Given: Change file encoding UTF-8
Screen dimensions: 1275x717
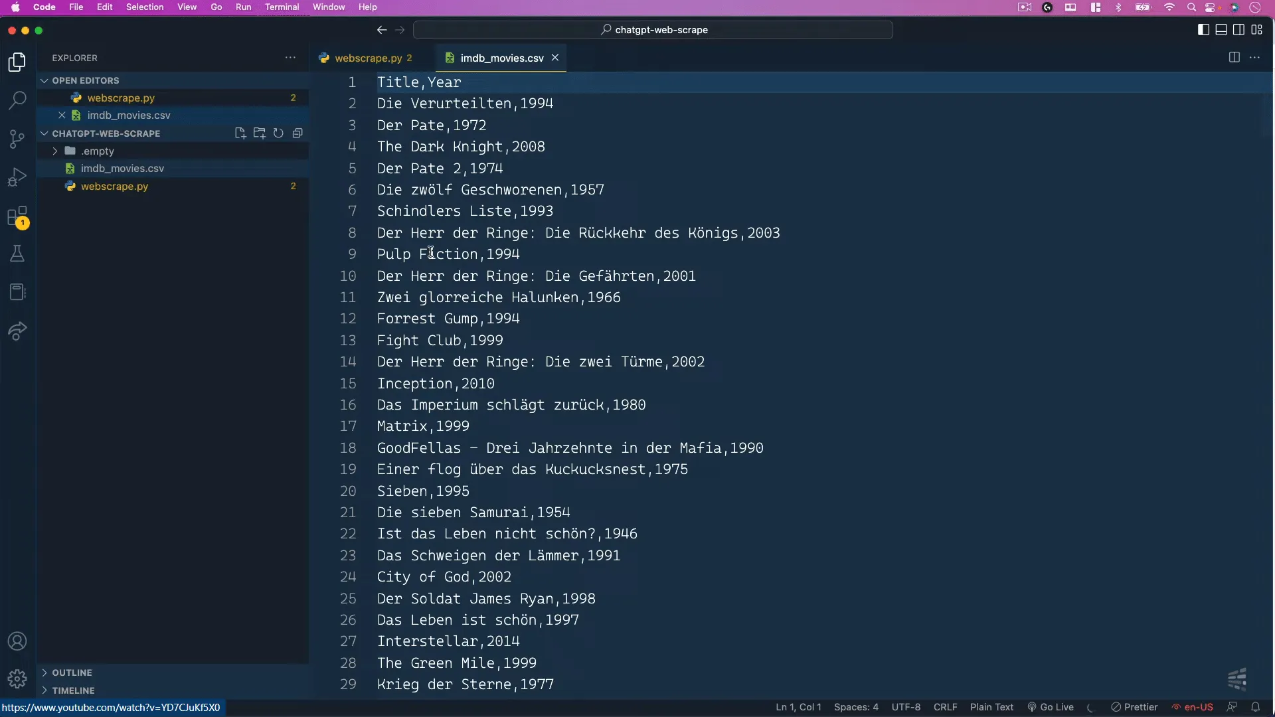Looking at the screenshot, I should 906,707.
